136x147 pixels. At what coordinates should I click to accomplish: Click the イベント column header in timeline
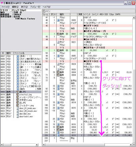pyautogui.click(x=108, y=14)
